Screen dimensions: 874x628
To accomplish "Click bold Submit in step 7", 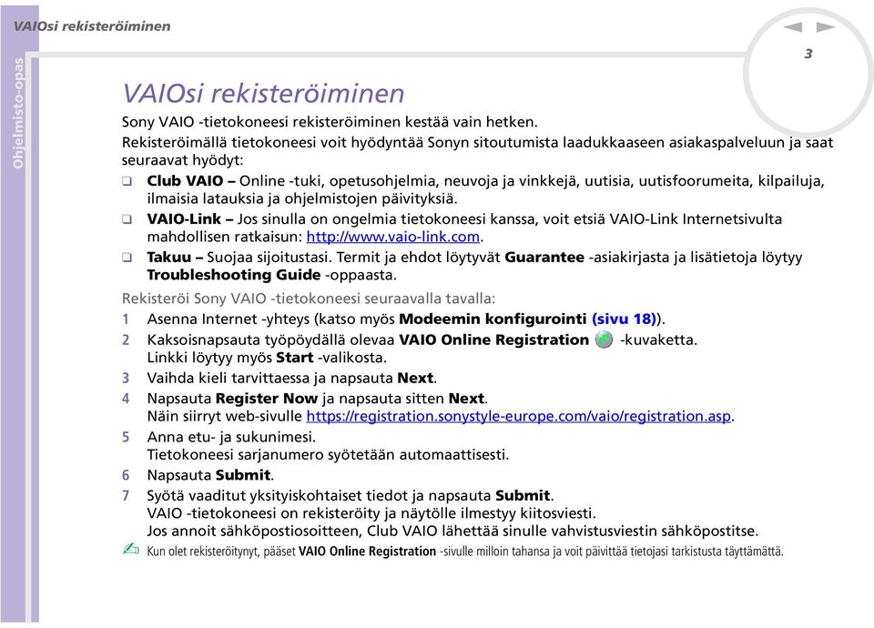I will point(523,495).
